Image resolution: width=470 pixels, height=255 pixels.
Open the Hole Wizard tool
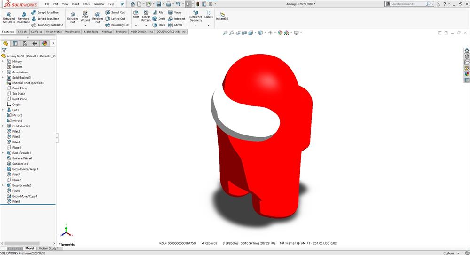coord(85,16)
